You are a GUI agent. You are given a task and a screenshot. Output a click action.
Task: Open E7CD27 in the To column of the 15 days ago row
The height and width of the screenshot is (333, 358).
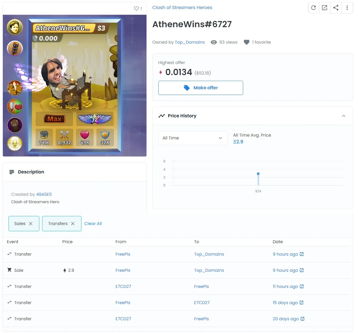pyautogui.click(x=202, y=303)
